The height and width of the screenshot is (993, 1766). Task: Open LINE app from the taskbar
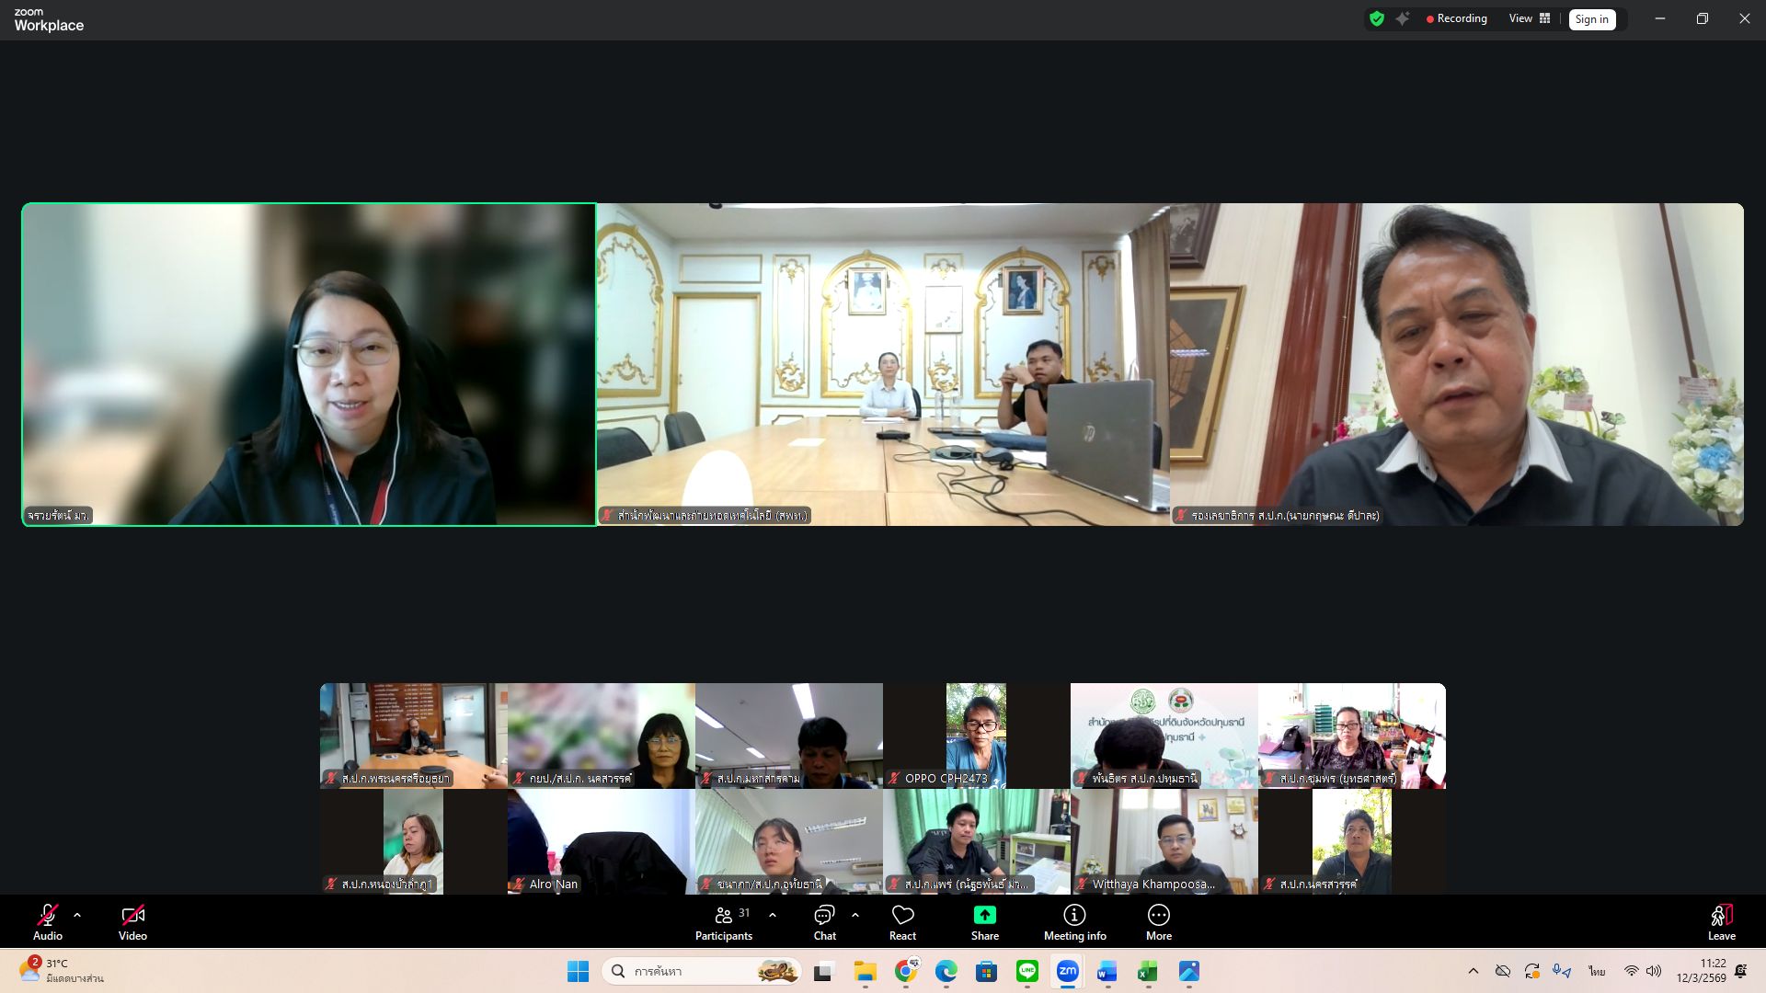coord(1026,971)
